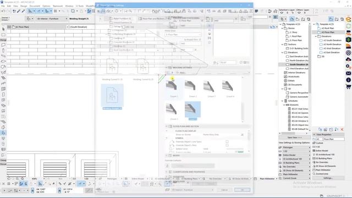This screenshot has height=198, width=352.
Task: Select the Crown 1 molding thumbnail
Action: click(174, 88)
